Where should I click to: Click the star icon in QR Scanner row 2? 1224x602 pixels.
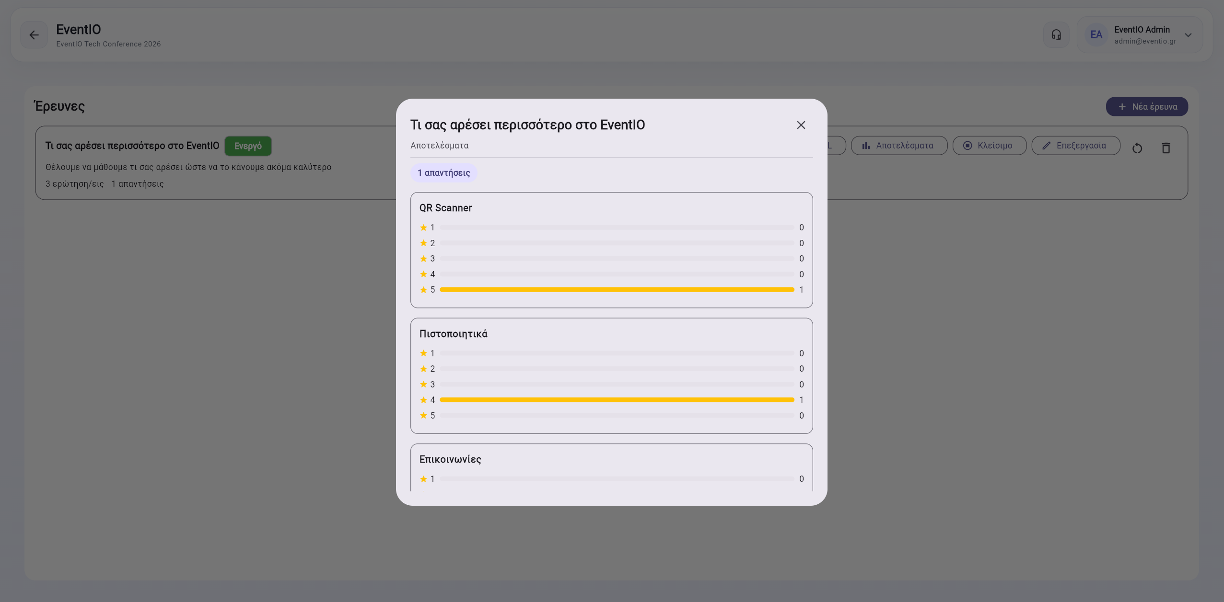pos(423,243)
